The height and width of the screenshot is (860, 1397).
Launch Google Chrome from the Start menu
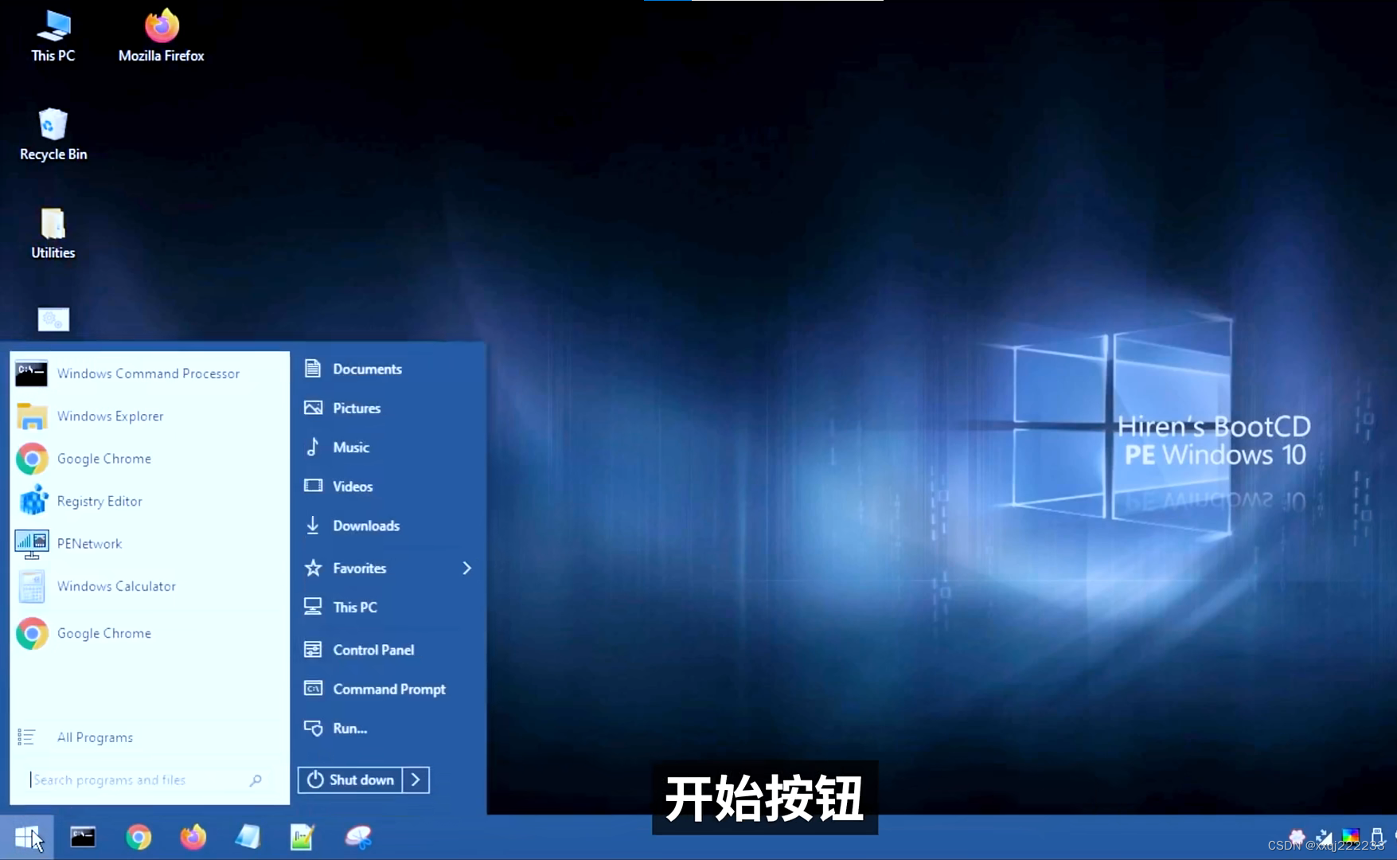pos(103,459)
